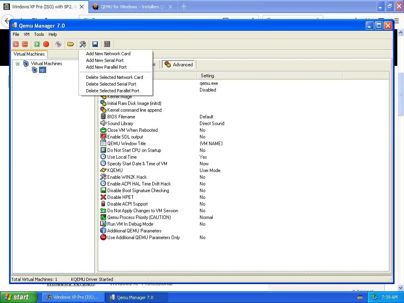Image resolution: width=404 pixels, height=303 pixels.
Task: Switch to Windows XP Pro (ISO) taskbar button
Action: (x=73, y=297)
